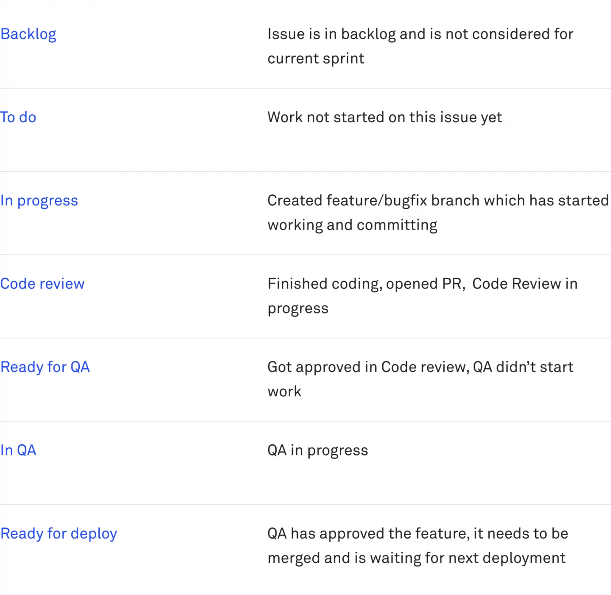The height and width of the screenshot is (595, 611).
Task: Click the 'Work not started on this issue yet' text
Action: tap(384, 118)
